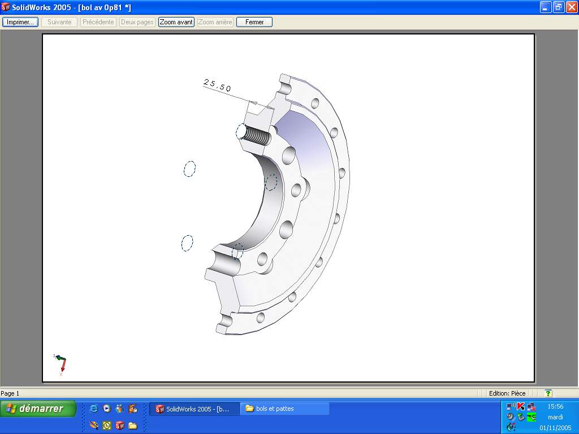Close print preview with Fermer

click(254, 22)
